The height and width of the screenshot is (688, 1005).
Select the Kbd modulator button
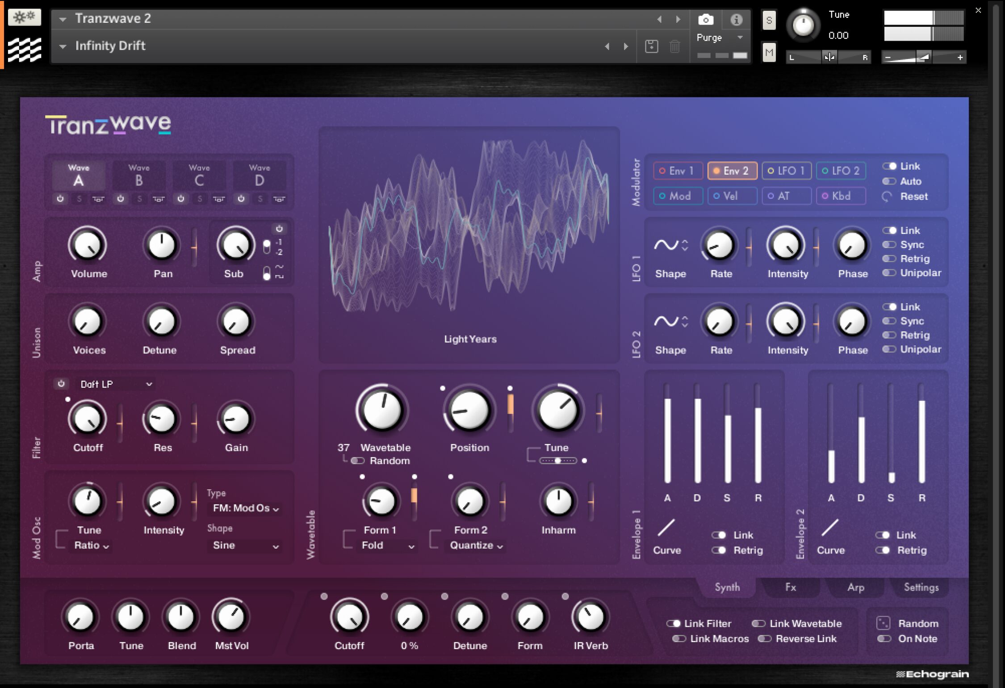[x=841, y=196]
